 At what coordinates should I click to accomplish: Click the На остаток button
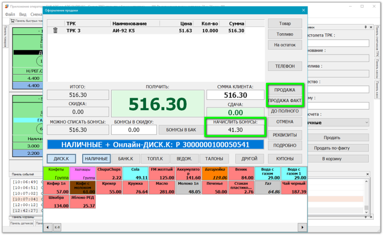pyautogui.click(x=285, y=45)
